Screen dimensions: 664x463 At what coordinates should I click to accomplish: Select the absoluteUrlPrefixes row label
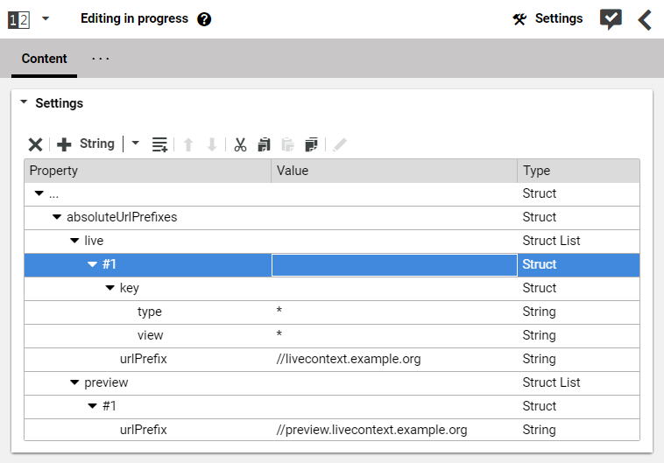[x=122, y=217]
